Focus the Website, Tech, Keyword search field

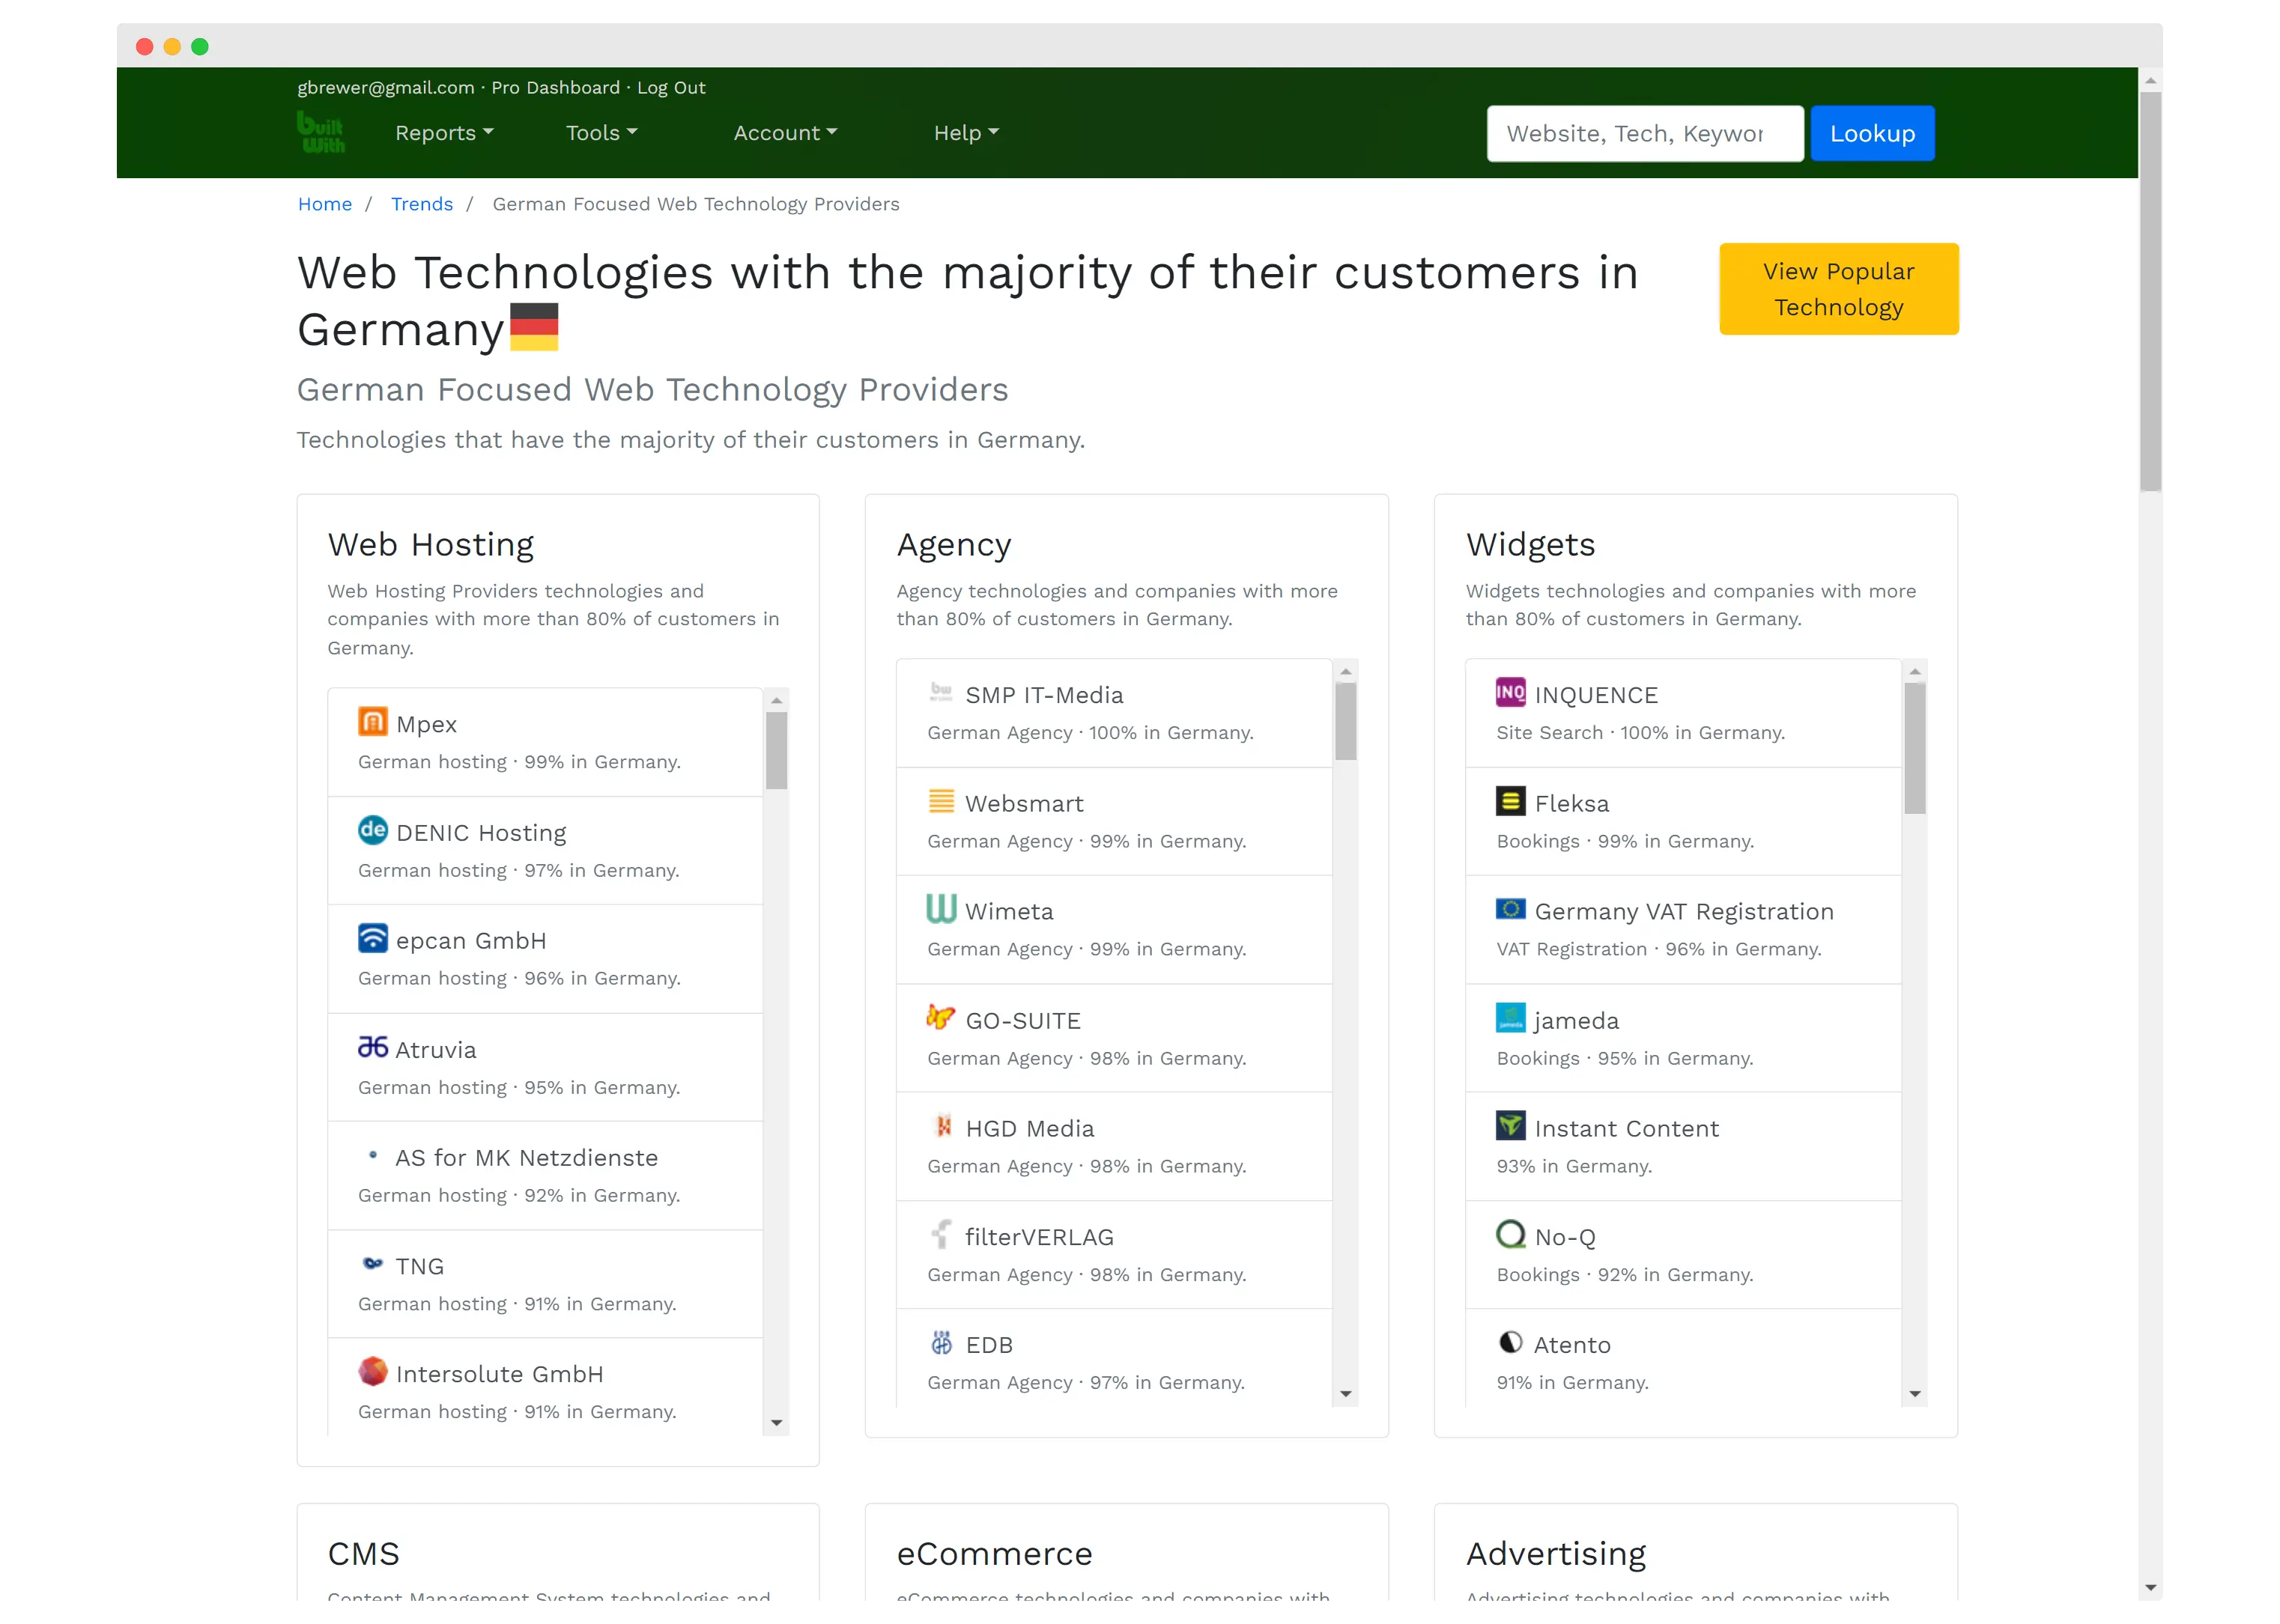click(1644, 134)
